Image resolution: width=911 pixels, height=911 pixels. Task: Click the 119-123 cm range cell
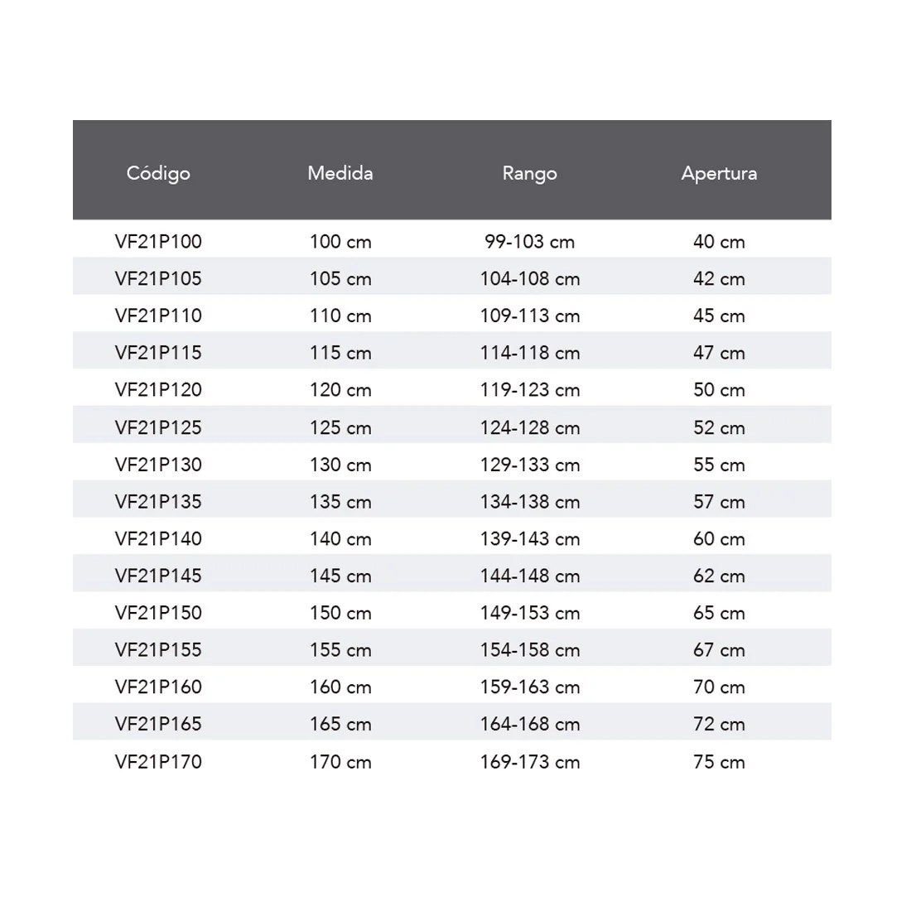click(x=530, y=390)
